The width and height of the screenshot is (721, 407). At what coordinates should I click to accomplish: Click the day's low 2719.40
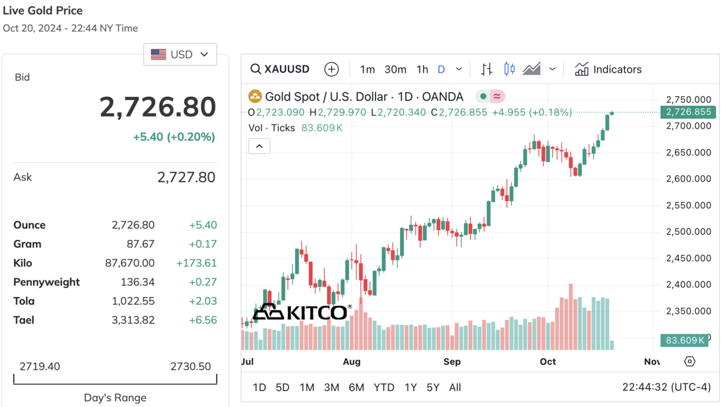(x=40, y=366)
